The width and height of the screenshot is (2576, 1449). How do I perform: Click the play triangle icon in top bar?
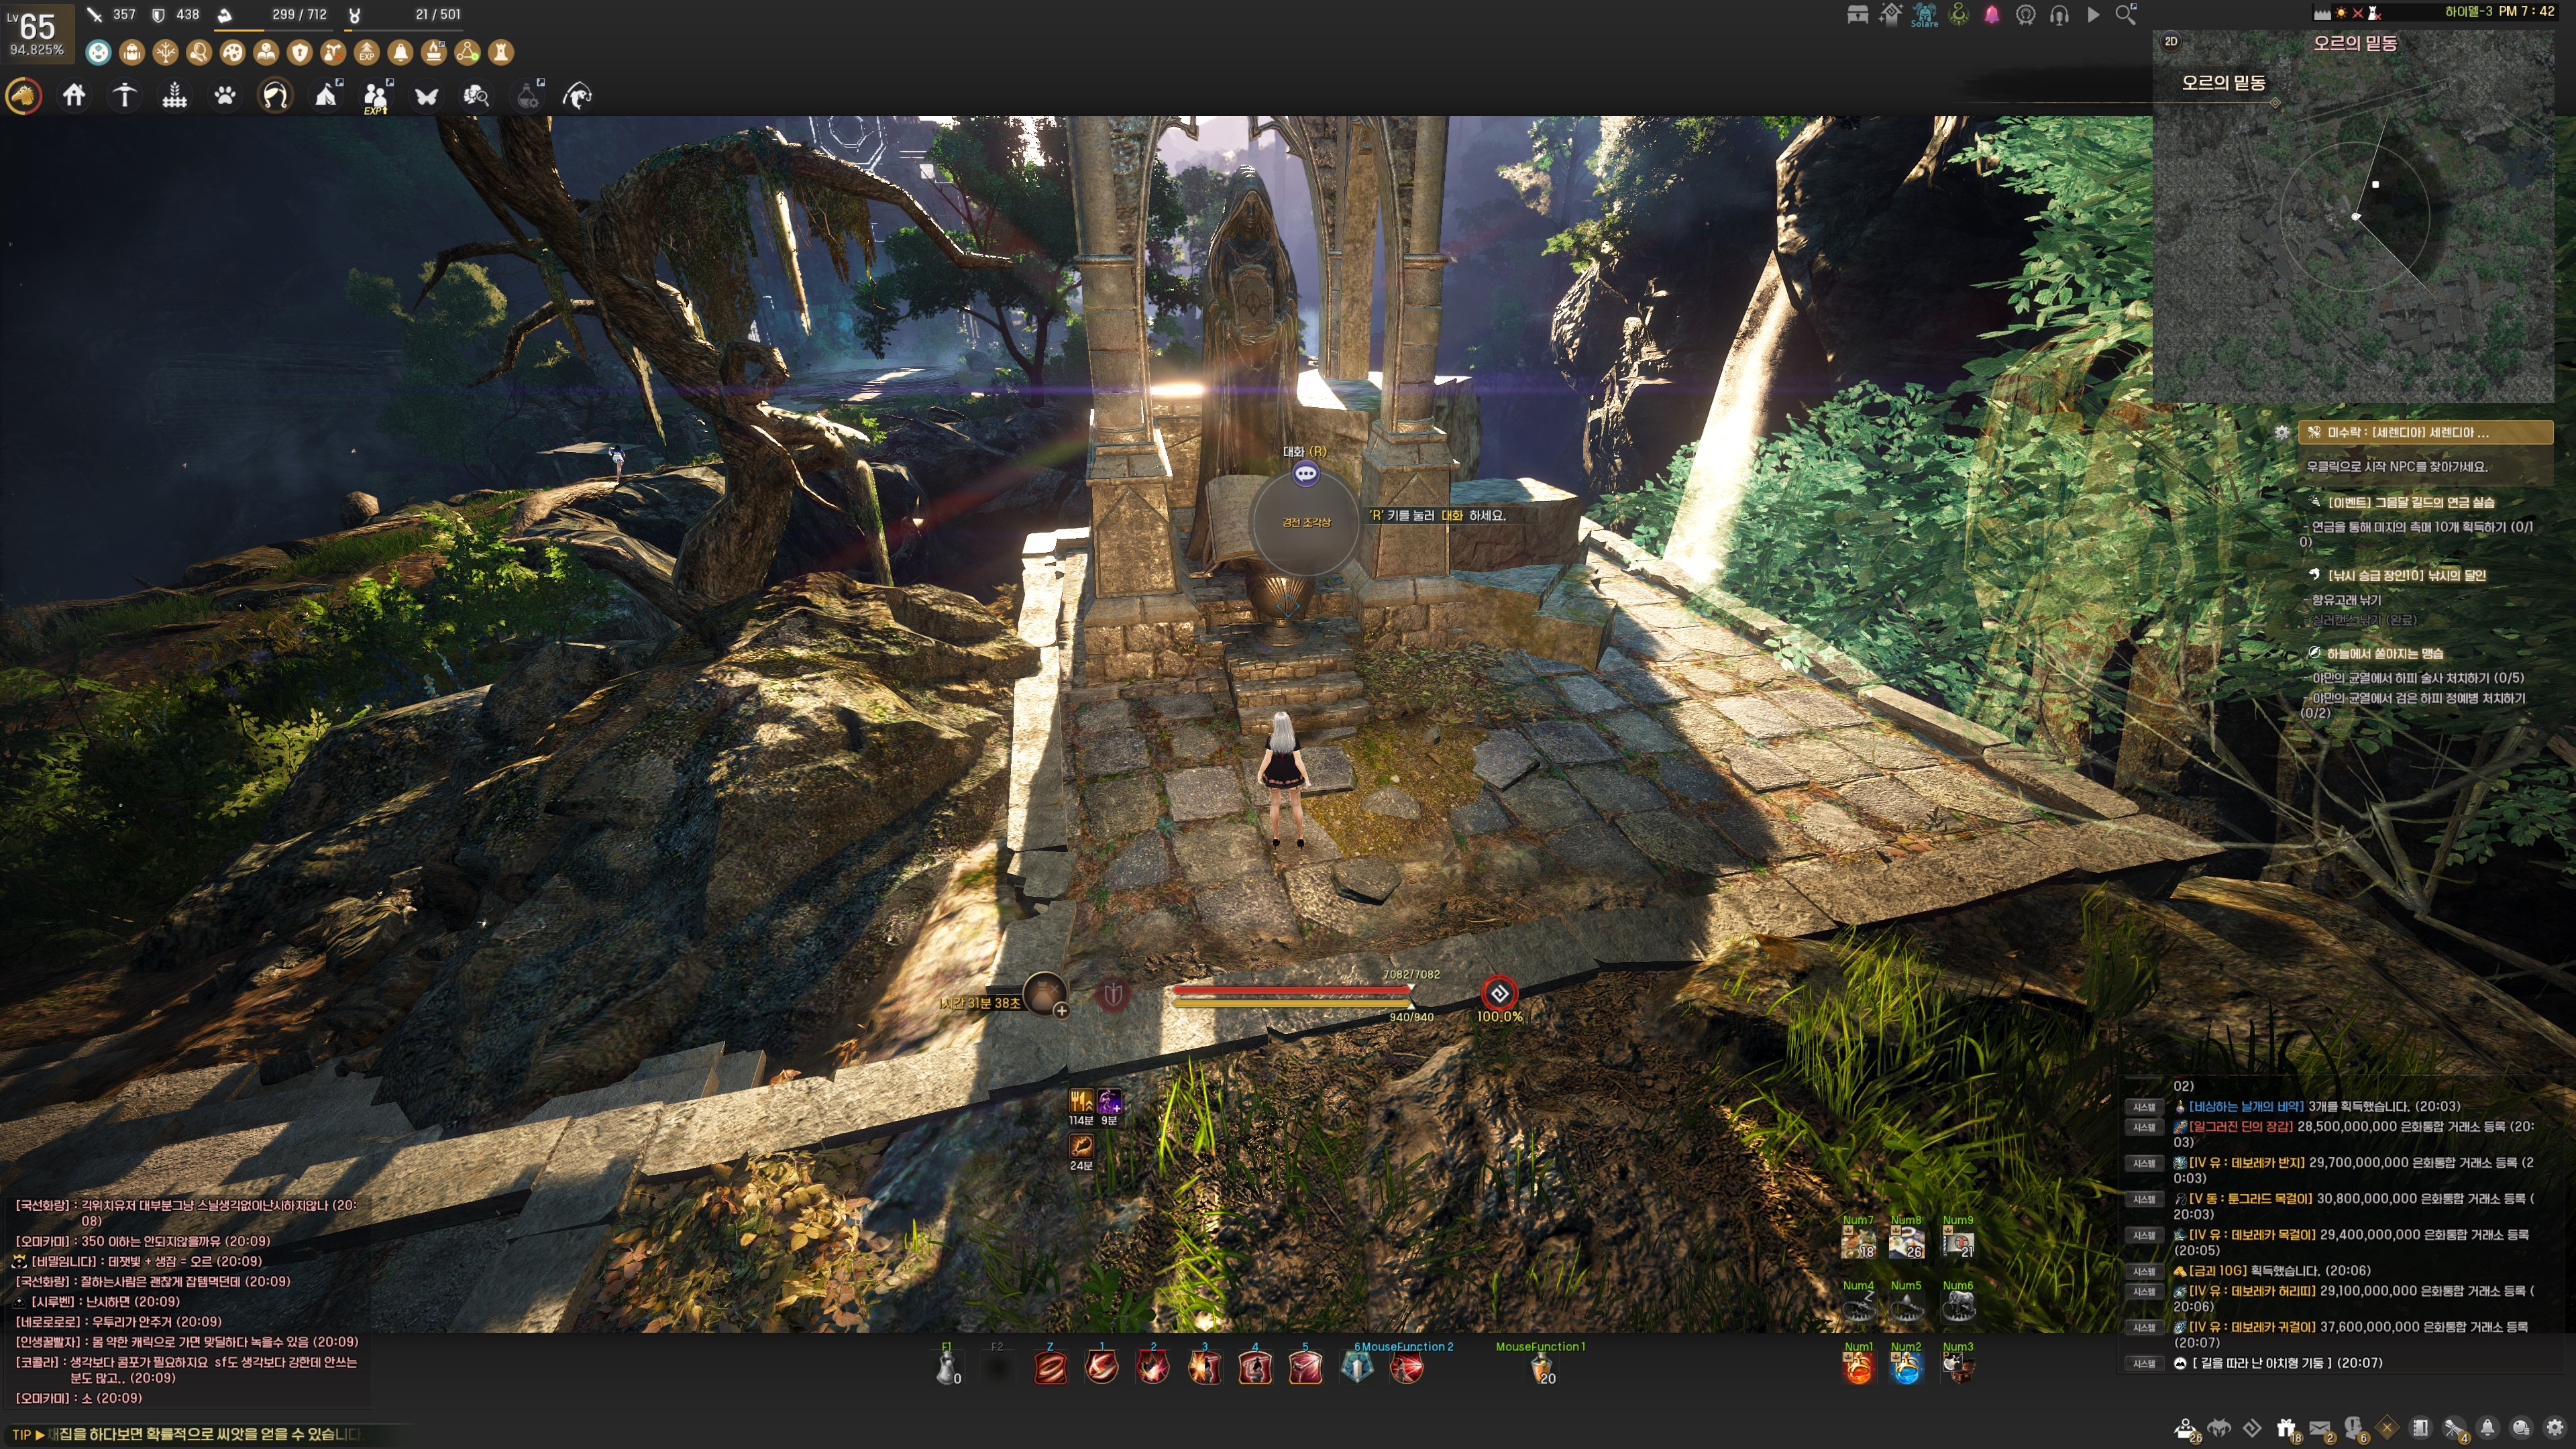(2093, 15)
